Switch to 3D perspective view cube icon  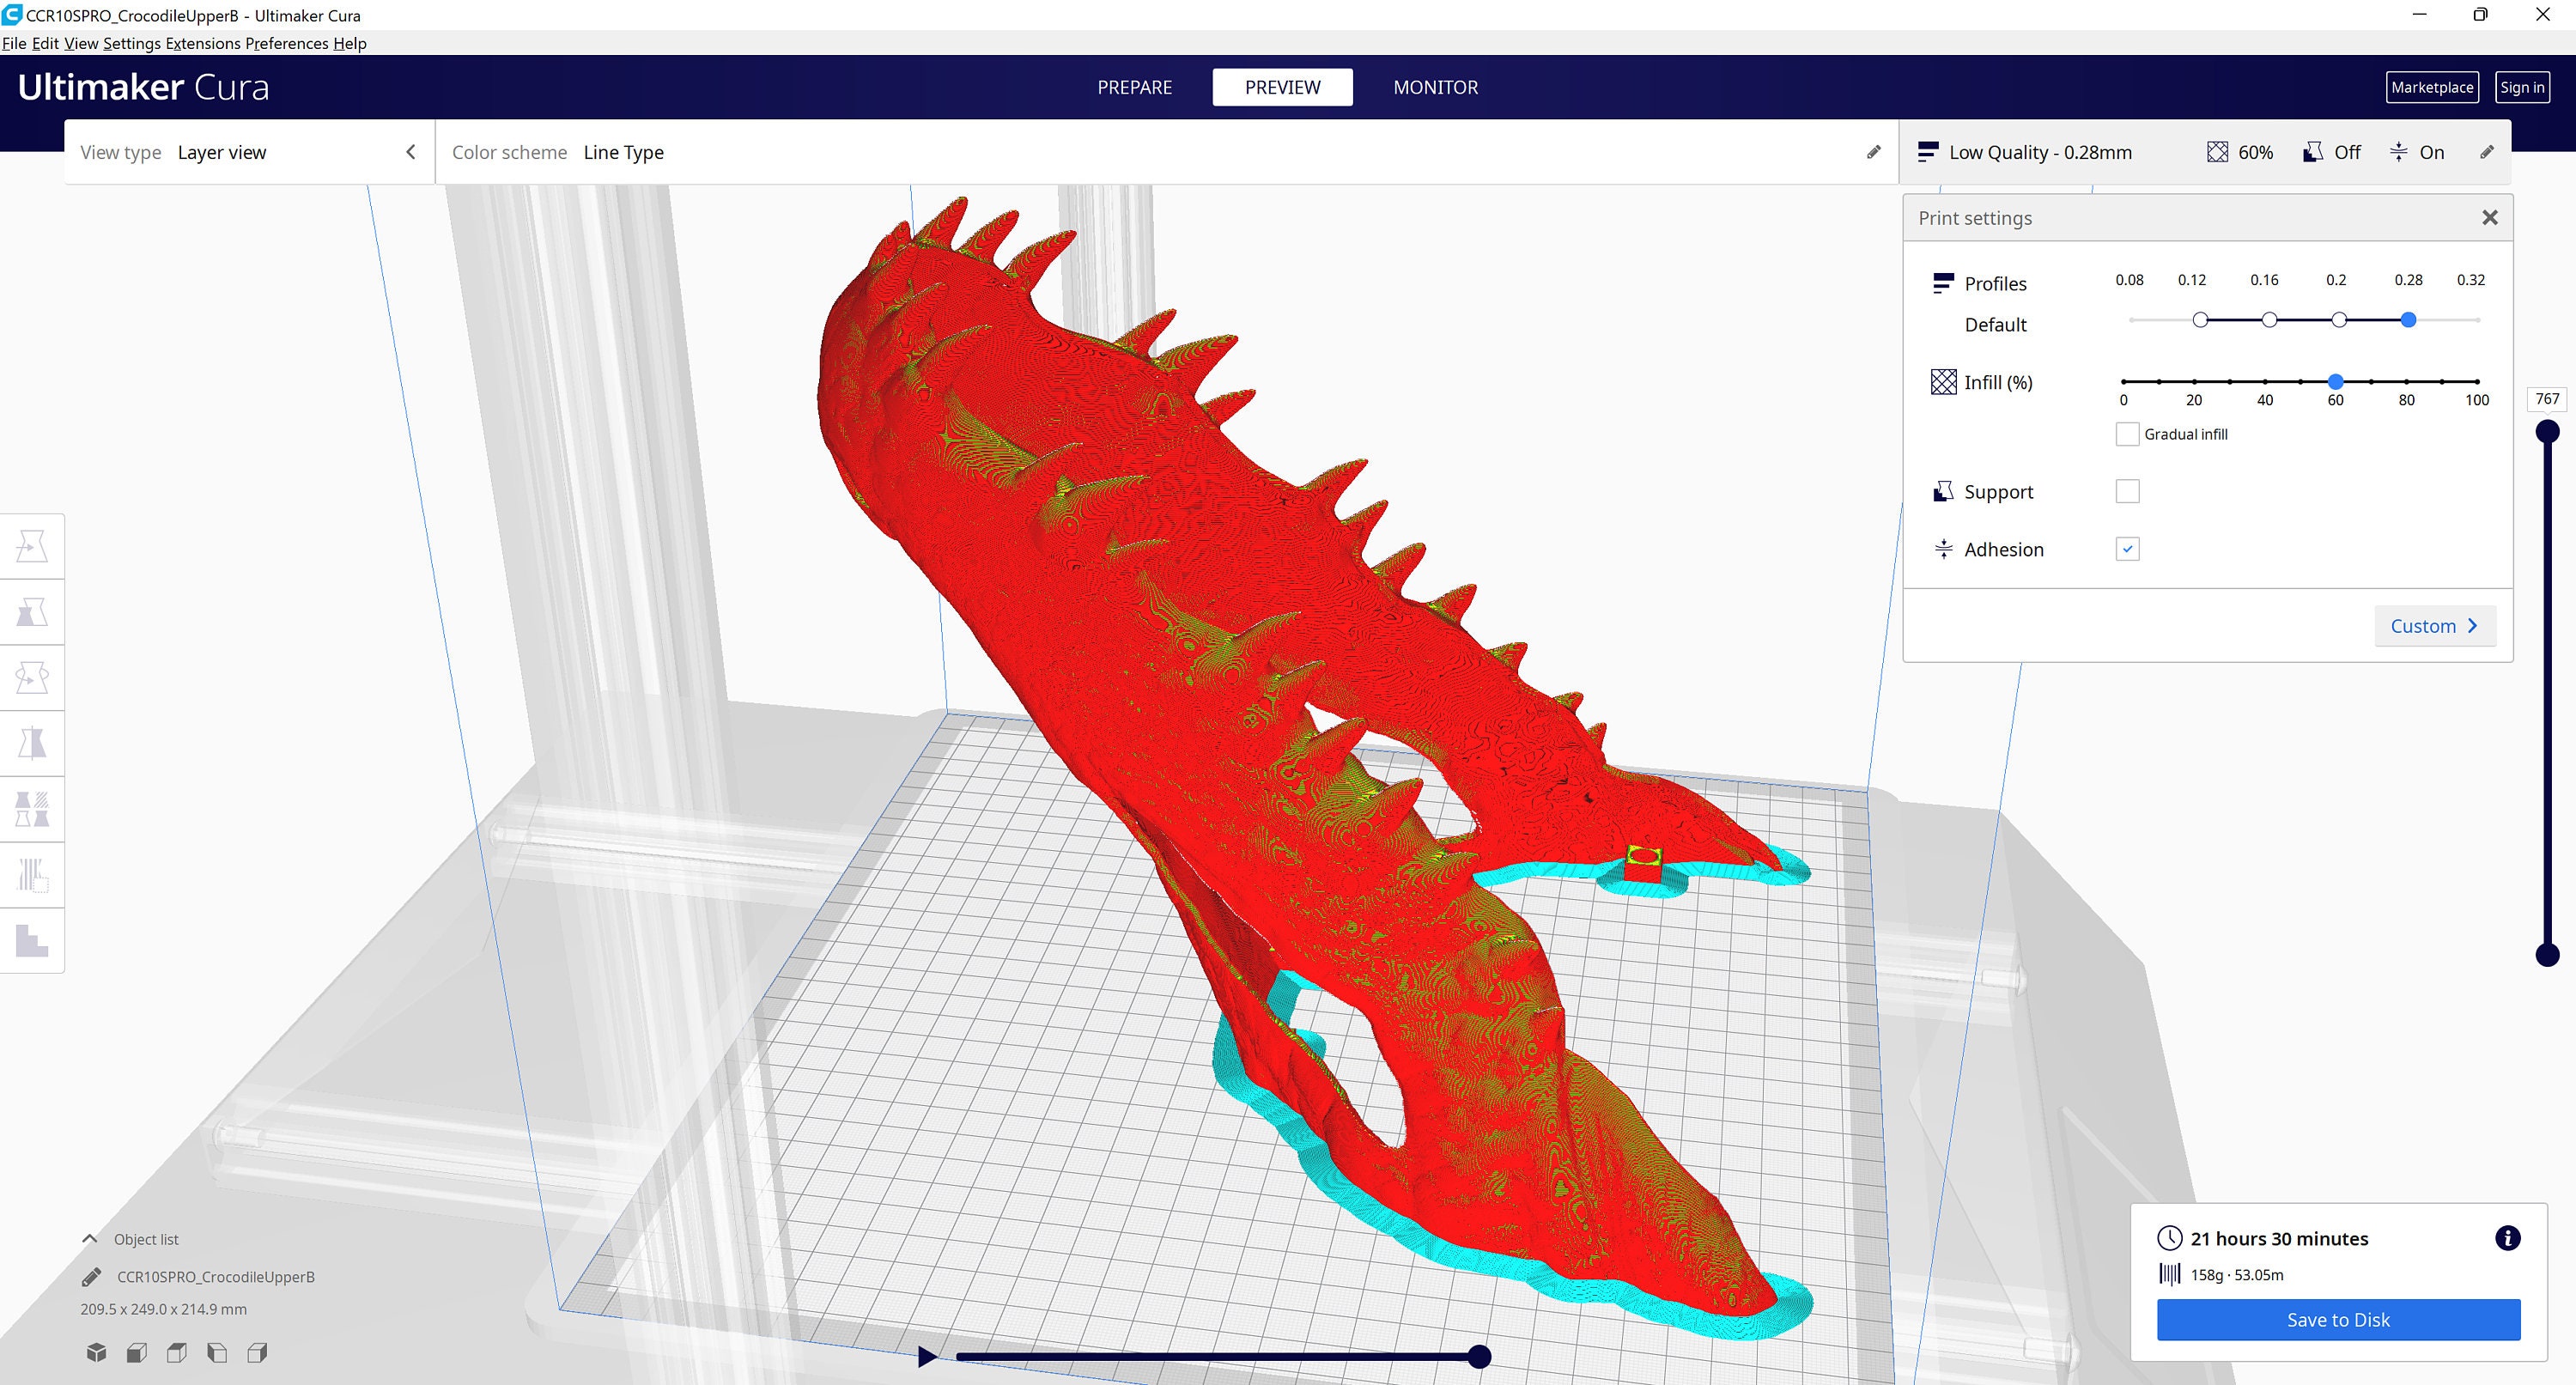[96, 1353]
